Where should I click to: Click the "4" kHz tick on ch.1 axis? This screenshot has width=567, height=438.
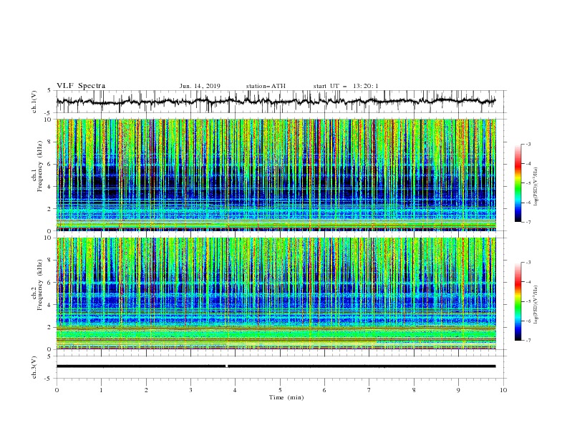click(50, 187)
